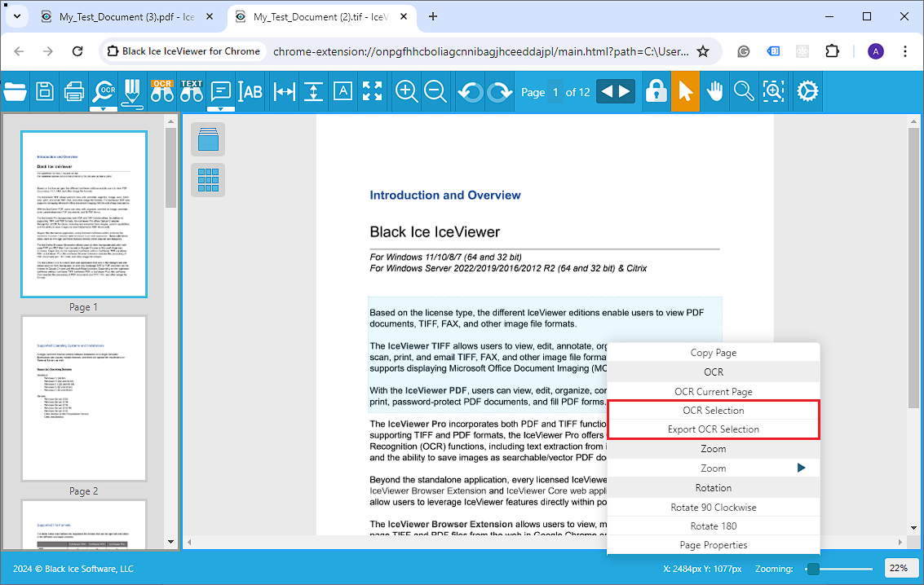Reload the page in Chrome
Viewport: 924px width, 585px height.
pos(77,51)
